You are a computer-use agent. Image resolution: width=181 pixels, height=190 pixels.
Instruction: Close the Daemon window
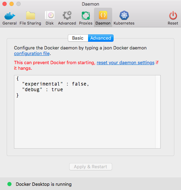[x=5, y=4]
